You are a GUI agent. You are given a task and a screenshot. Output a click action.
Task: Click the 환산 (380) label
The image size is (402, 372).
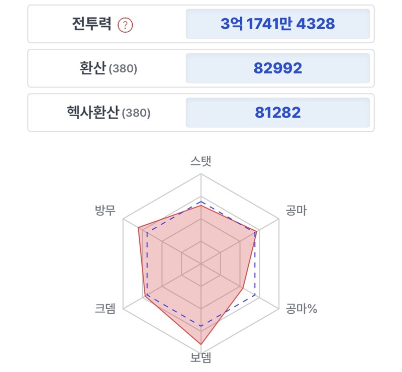[x=109, y=68]
